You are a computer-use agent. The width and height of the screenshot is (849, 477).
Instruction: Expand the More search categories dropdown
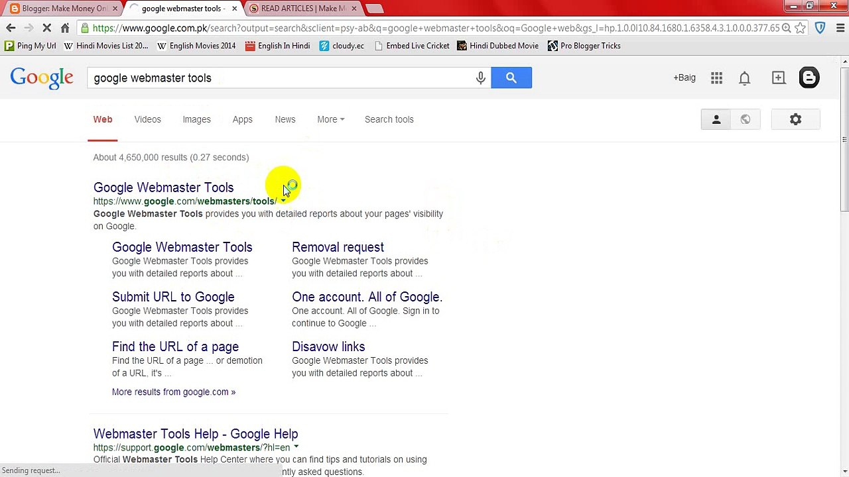tap(330, 119)
